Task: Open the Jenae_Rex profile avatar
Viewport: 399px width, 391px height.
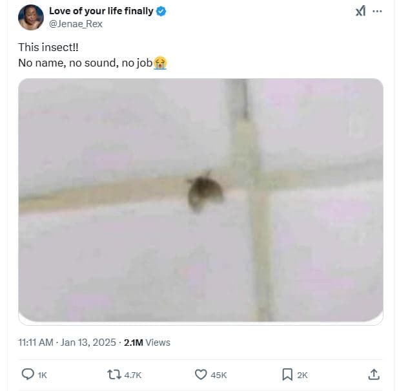Action: click(31, 17)
